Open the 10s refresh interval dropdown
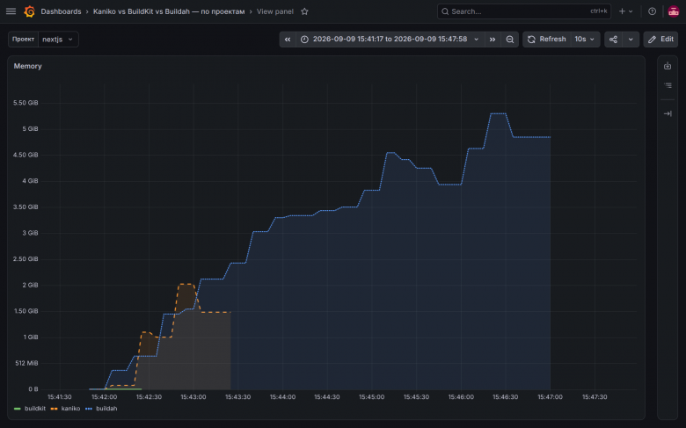686x428 pixels. coord(585,40)
